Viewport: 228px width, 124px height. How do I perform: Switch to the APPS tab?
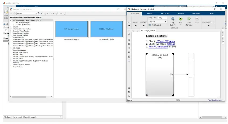coord(212,13)
